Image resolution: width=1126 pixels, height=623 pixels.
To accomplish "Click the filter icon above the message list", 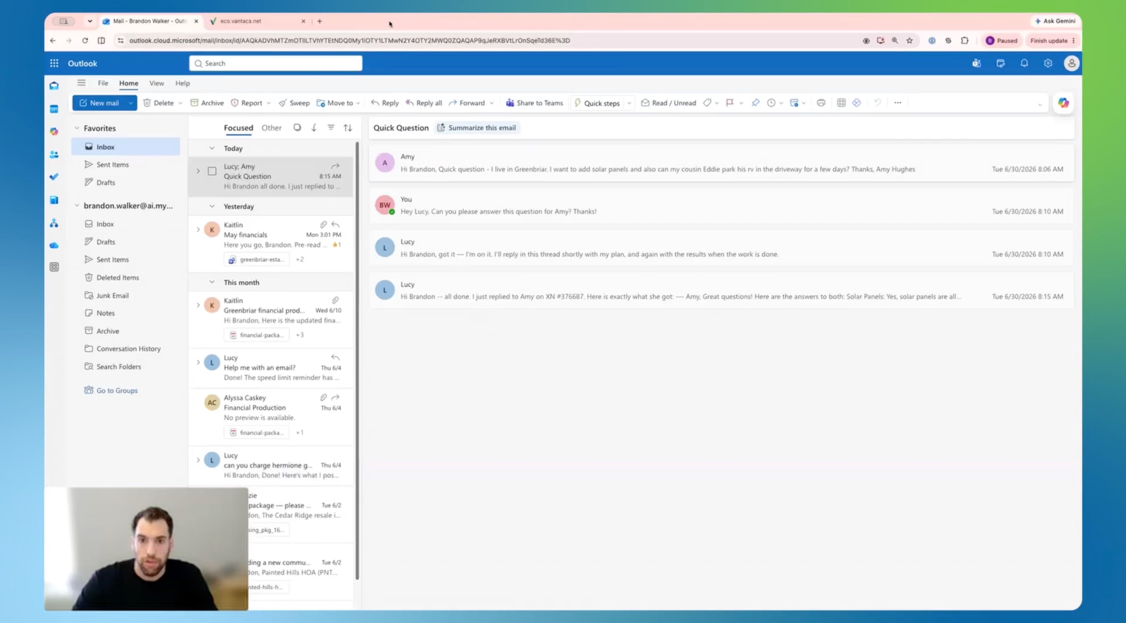I will [331, 127].
